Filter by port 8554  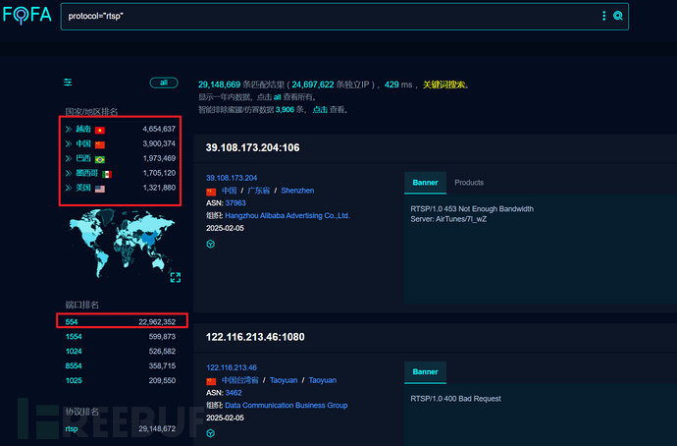tap(74, 366)
